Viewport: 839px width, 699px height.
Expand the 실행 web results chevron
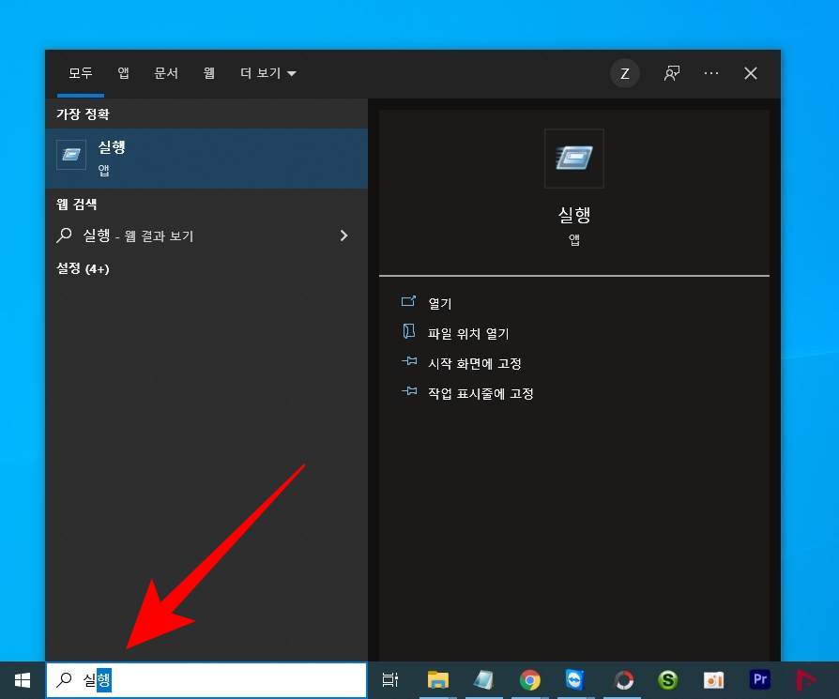344,236
